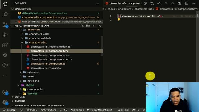Open changes compare icon in editor toolbar
Image resolution: width=199 pixels, height=112 pixels.
point(152,3)
